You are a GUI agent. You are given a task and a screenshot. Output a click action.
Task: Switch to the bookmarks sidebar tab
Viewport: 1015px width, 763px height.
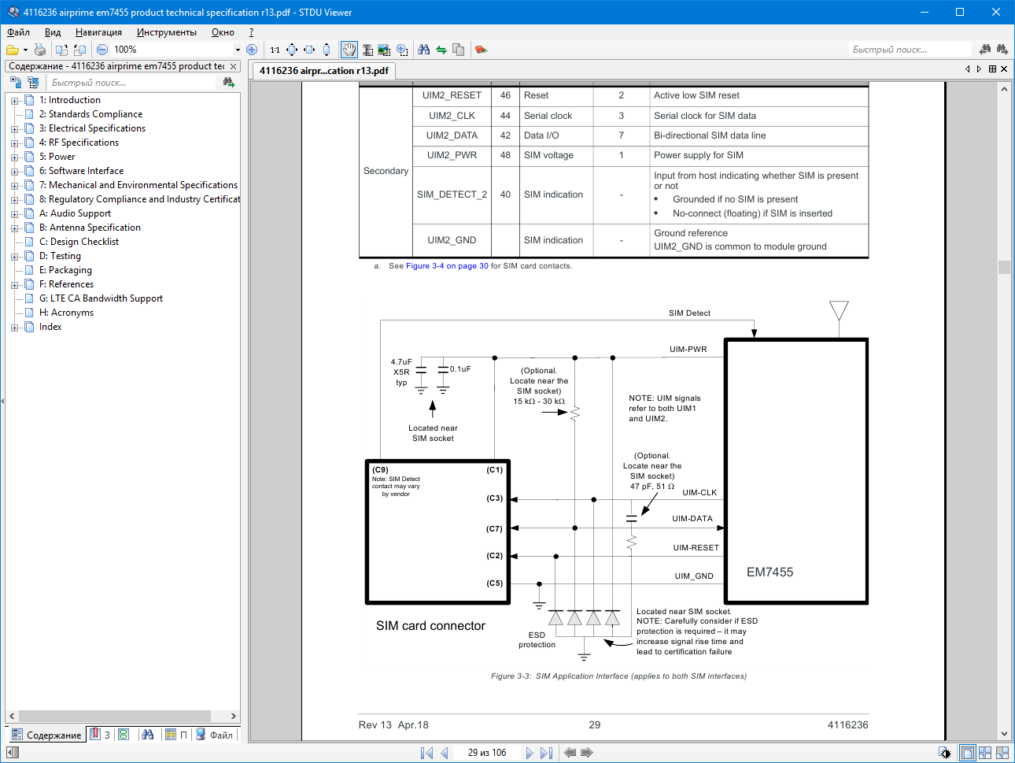[x=100, y=735]
